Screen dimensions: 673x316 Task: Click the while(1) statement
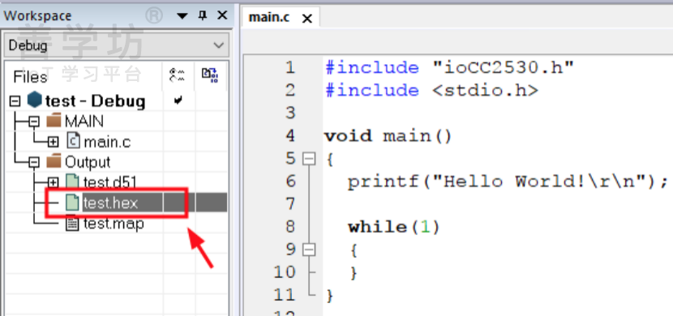pyautogui.click(x=394, y=227)
